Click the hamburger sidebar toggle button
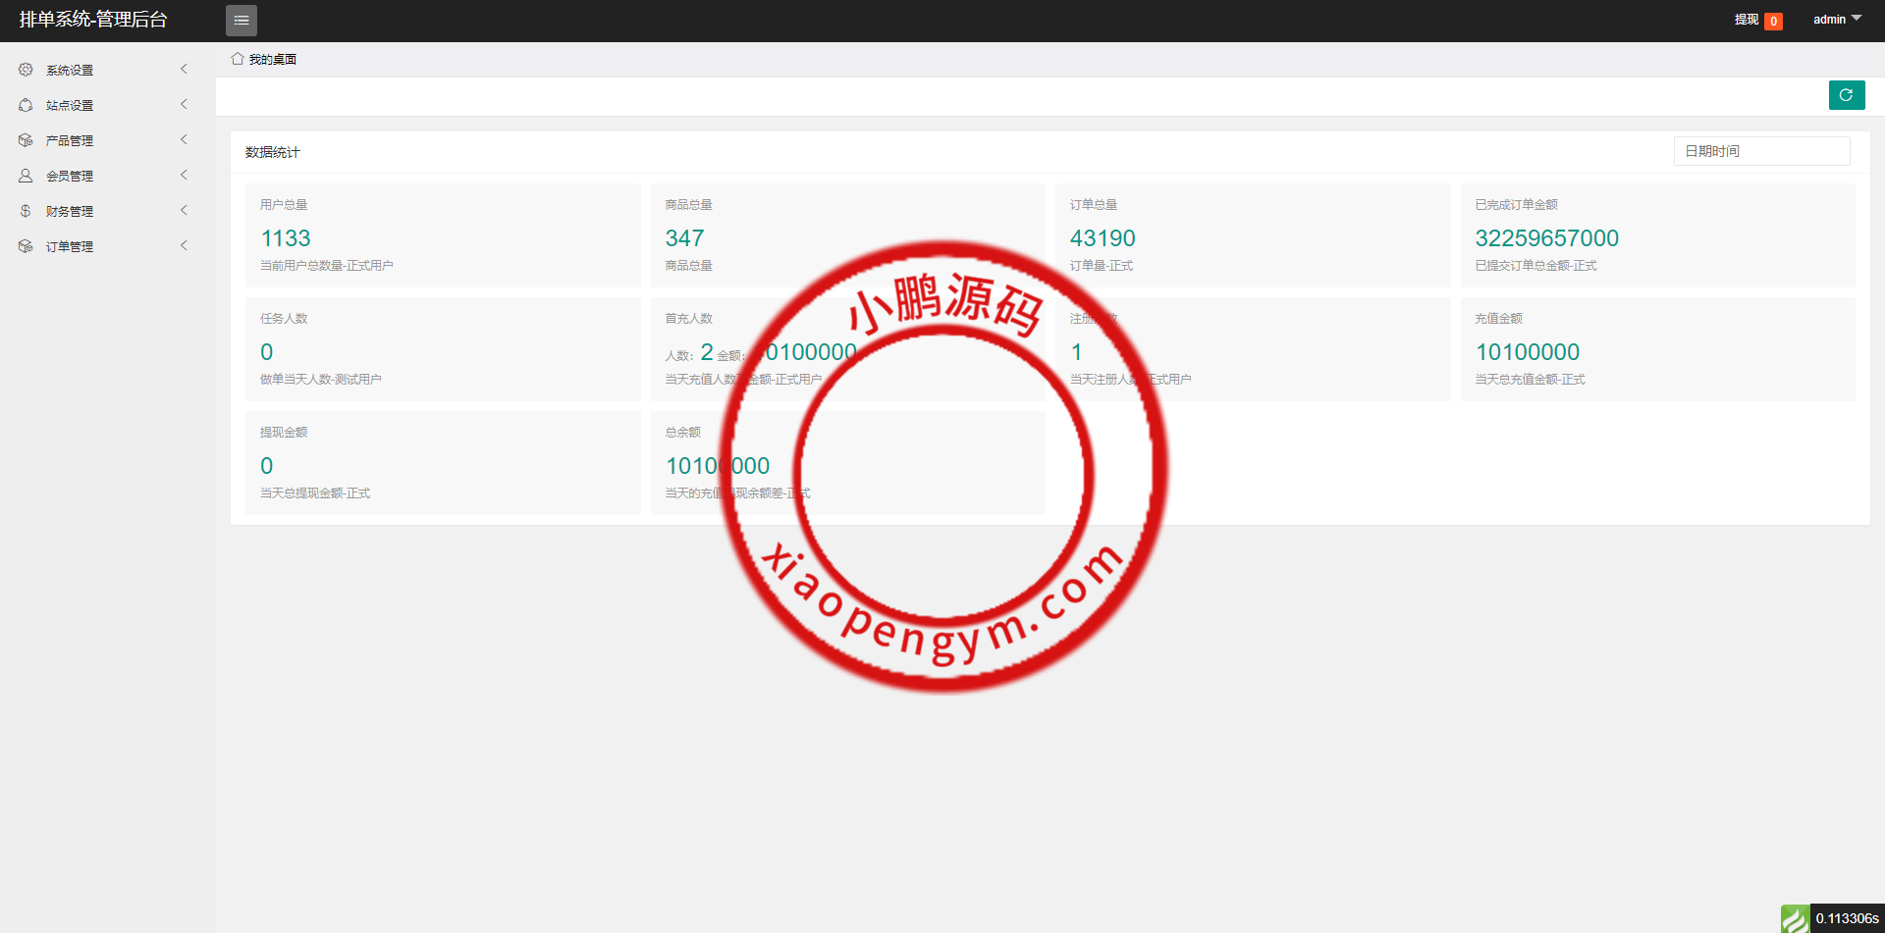 point(241,21)
